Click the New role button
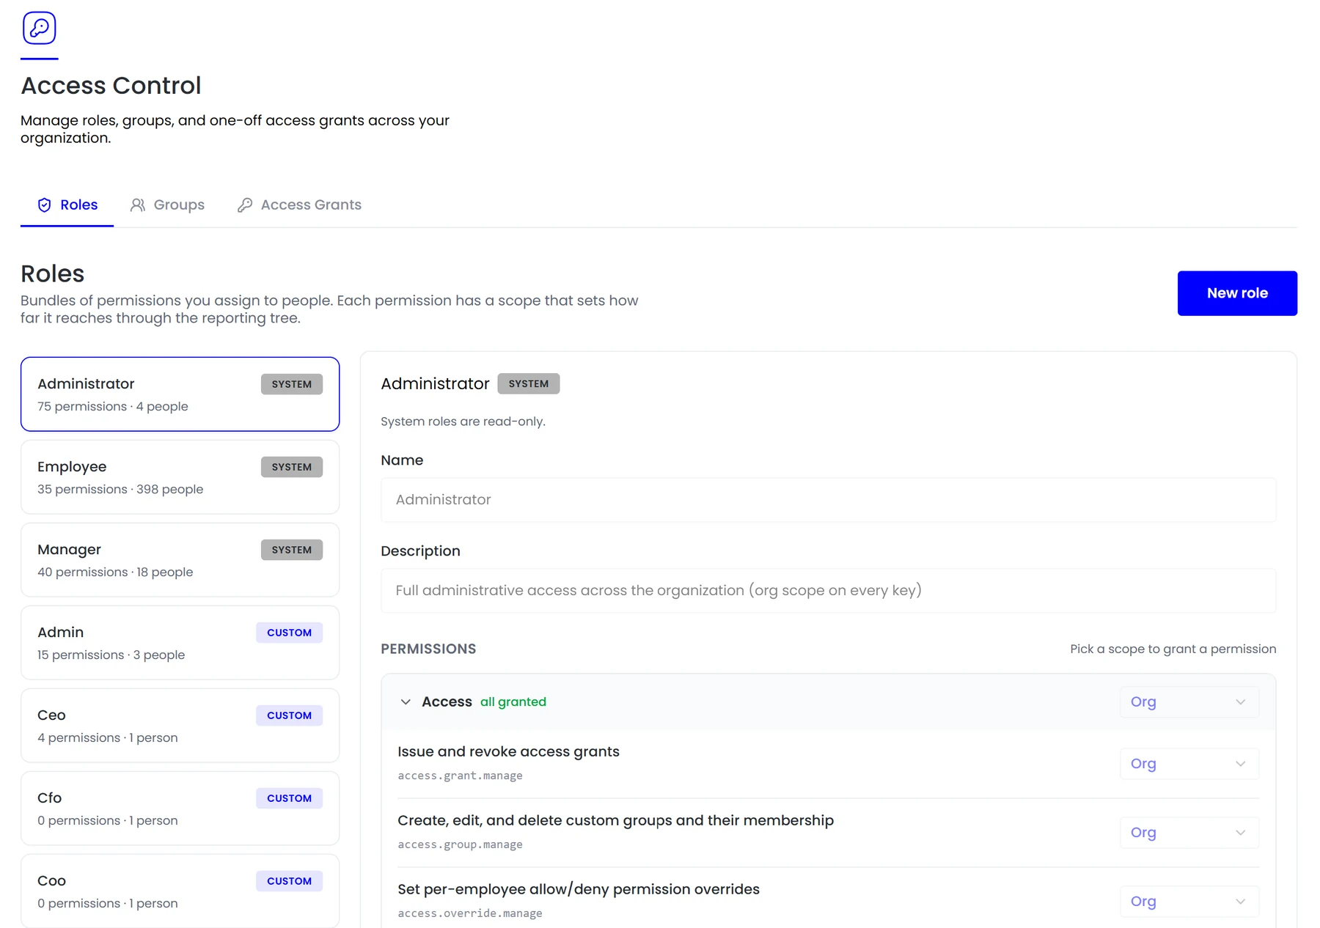 click(x=1237, y=293)
